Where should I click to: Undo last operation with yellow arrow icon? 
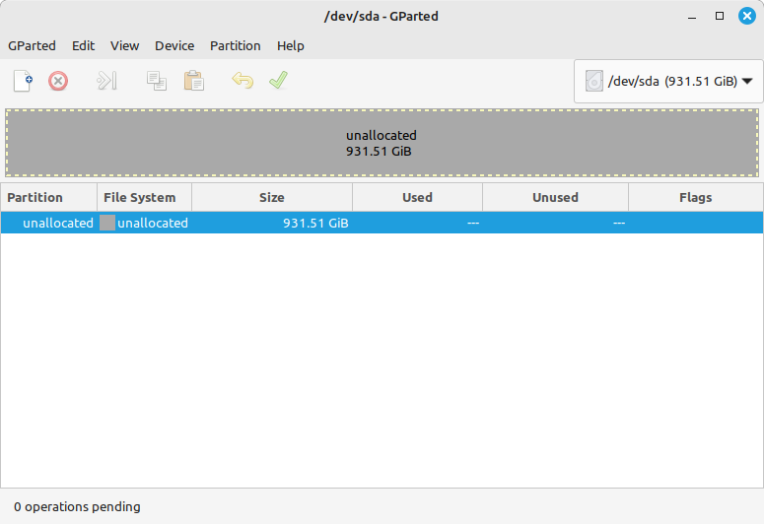pos(243,81)
